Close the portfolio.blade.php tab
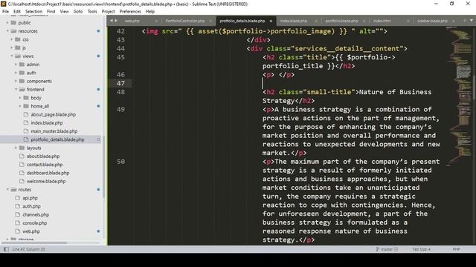This screenshot has width=476, height=267. point(364,22)
